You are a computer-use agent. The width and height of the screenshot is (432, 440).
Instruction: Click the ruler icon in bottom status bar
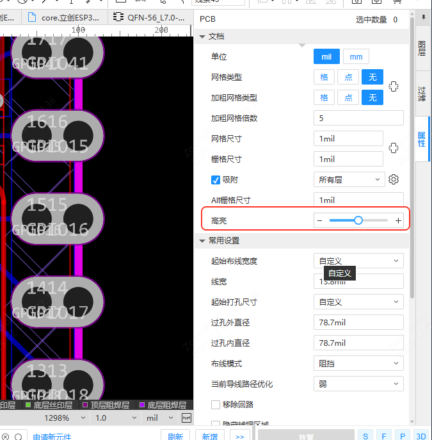pos(186,418)
